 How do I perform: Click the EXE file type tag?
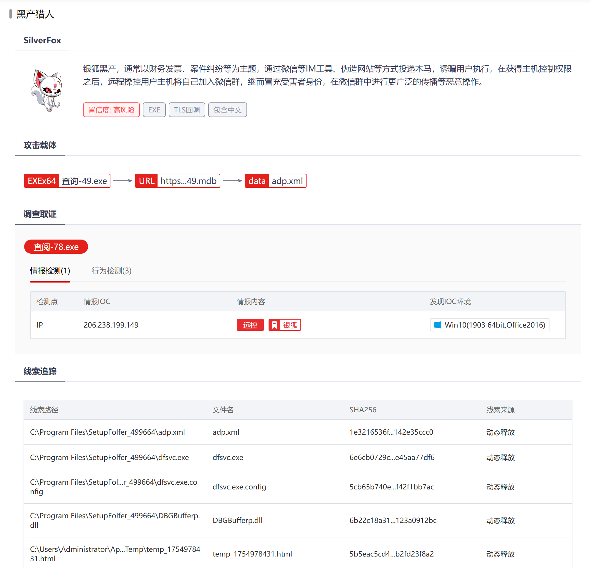click(x=154, y=110)
